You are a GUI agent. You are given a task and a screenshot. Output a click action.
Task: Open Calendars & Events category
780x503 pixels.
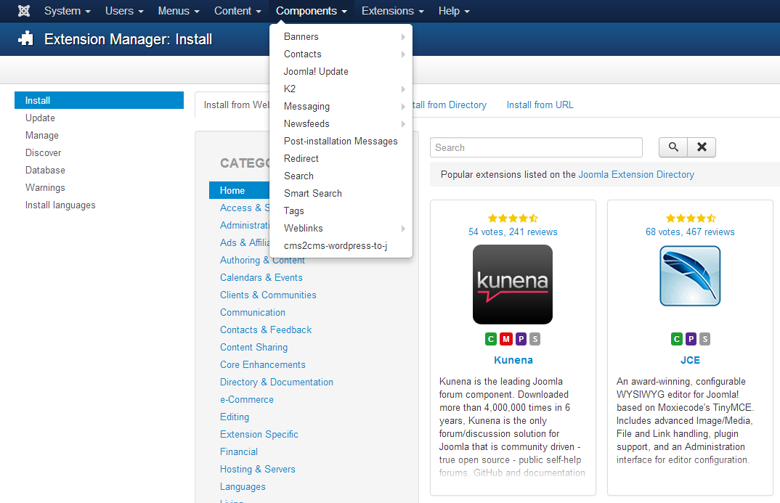click(x=261, y=277)
